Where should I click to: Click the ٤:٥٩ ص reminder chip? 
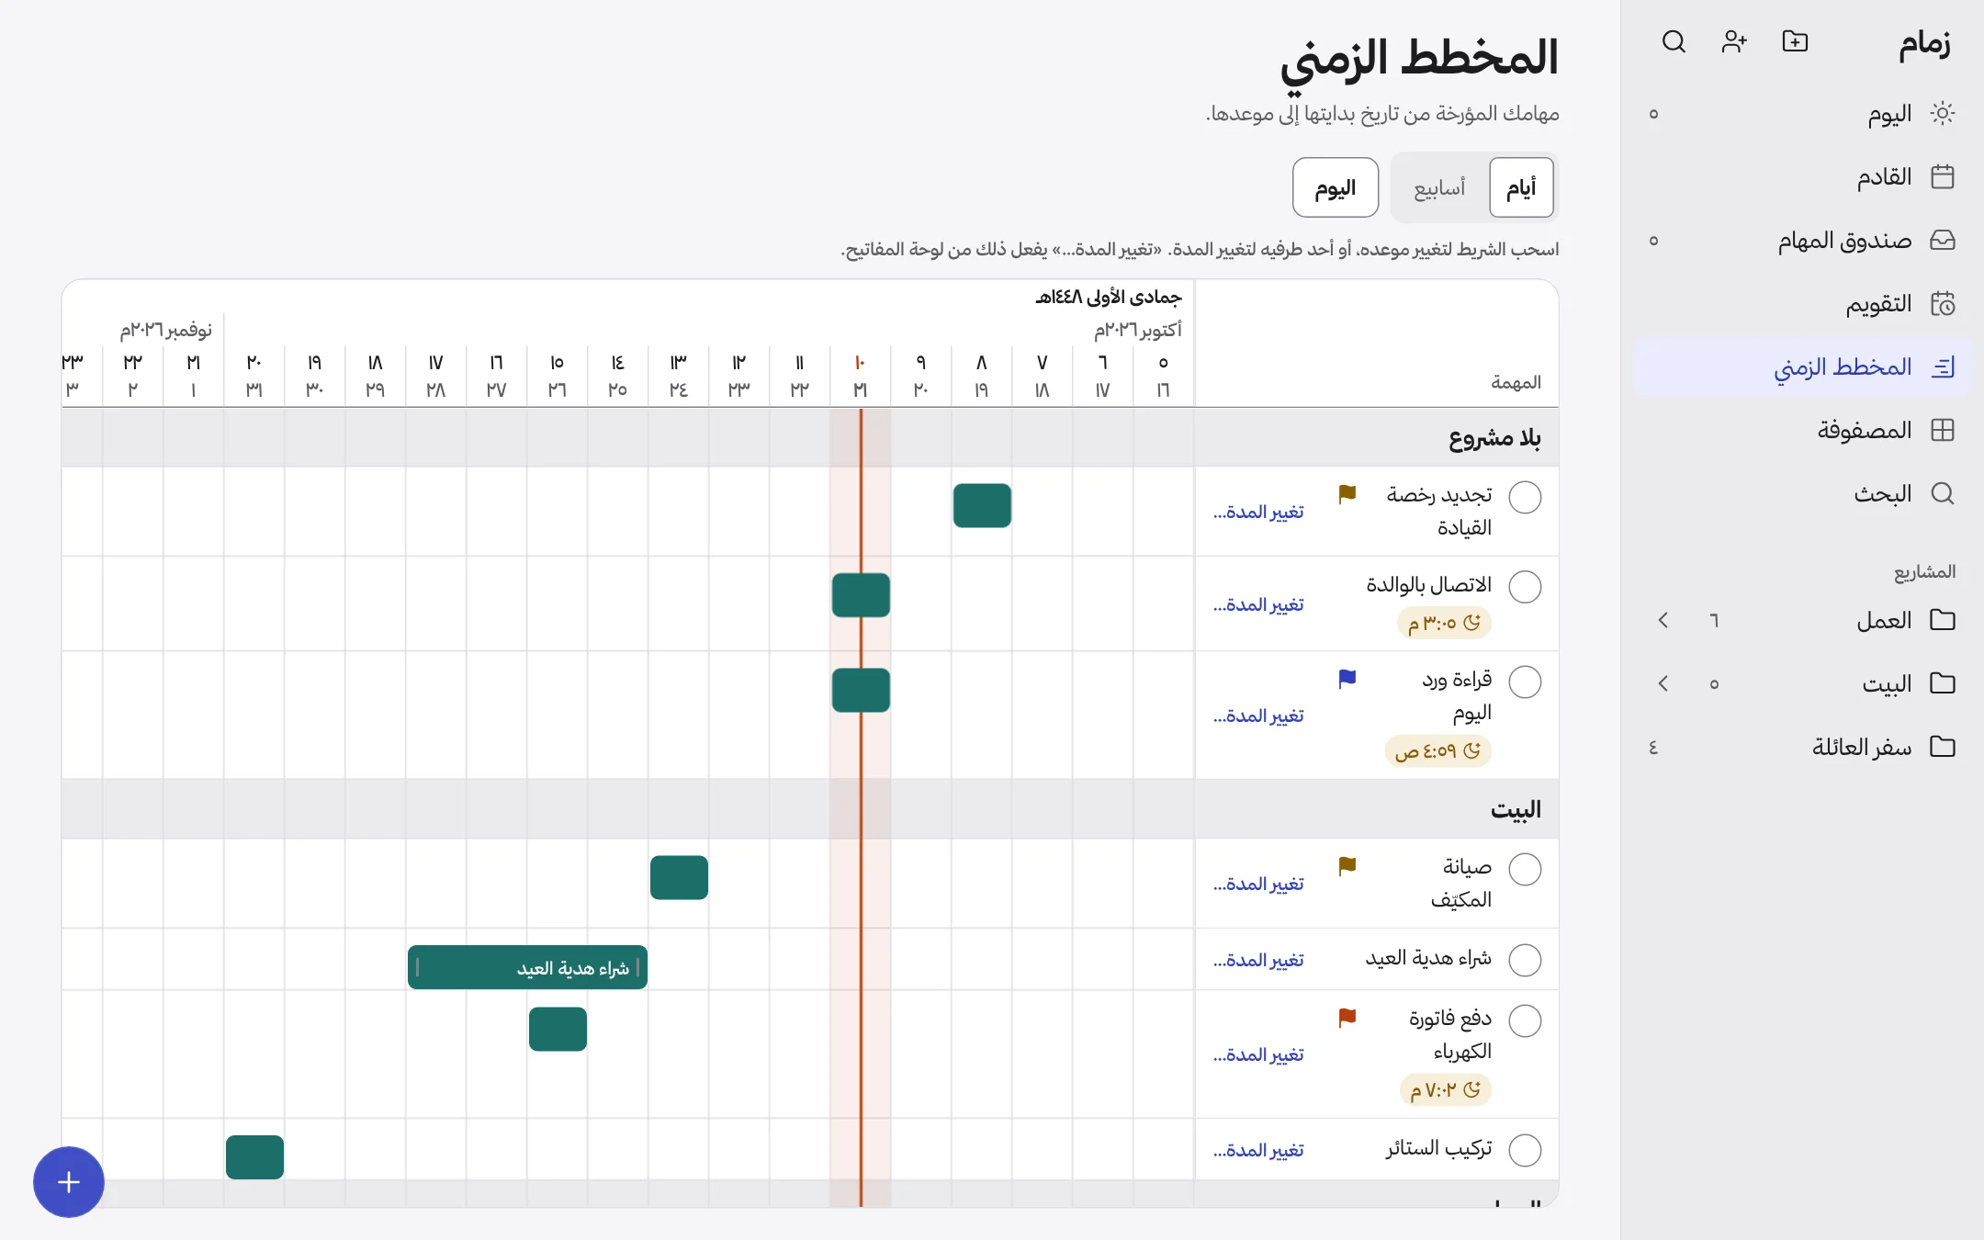pyautogui.click(x=1438, y=750)
